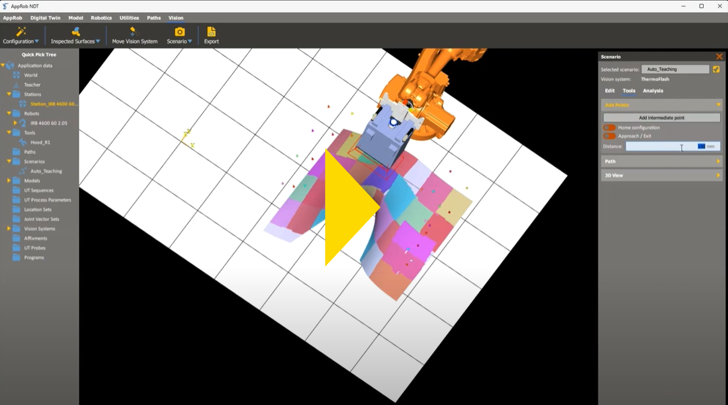Expand the 3D View section
The height and width of the screenshot is (405, 728).
(718, 175)
